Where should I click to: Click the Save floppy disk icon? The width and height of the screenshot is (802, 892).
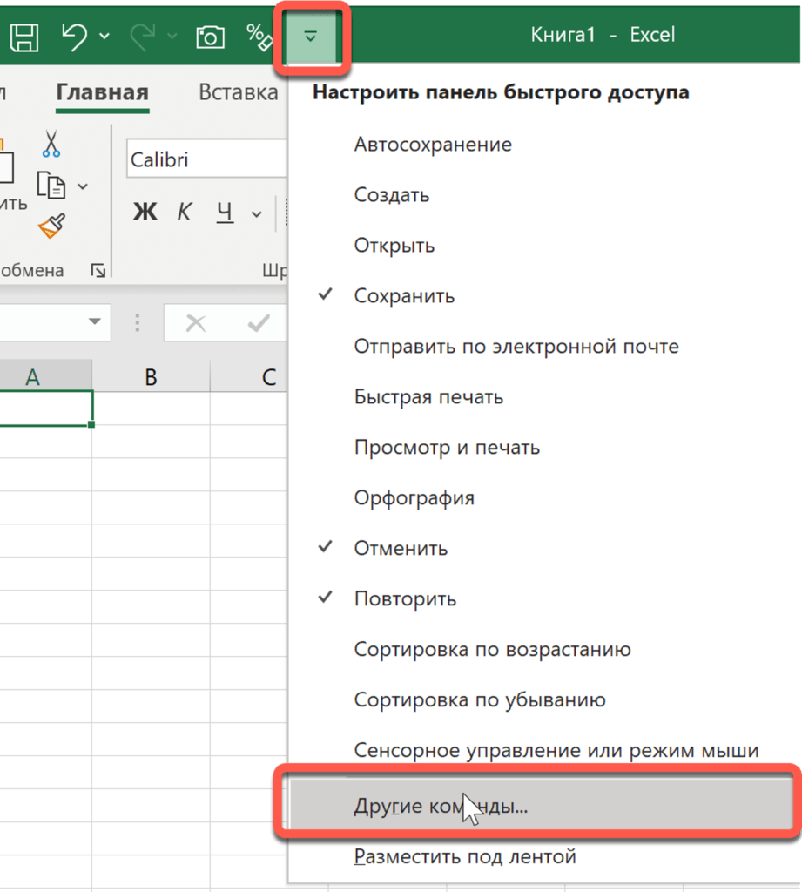(24, 36)
